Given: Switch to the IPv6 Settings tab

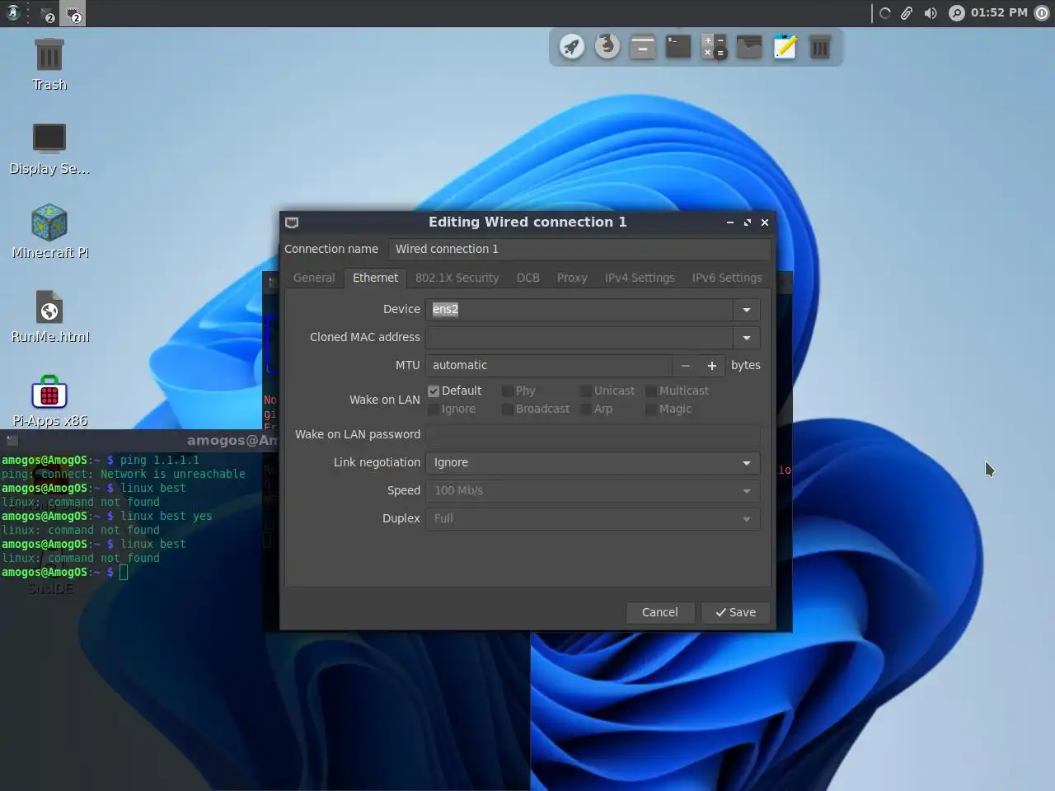Looking at the screenshot, I should click(727, 278).
